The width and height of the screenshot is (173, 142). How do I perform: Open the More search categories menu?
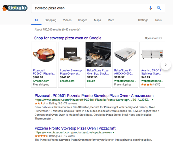pos(111,20)
